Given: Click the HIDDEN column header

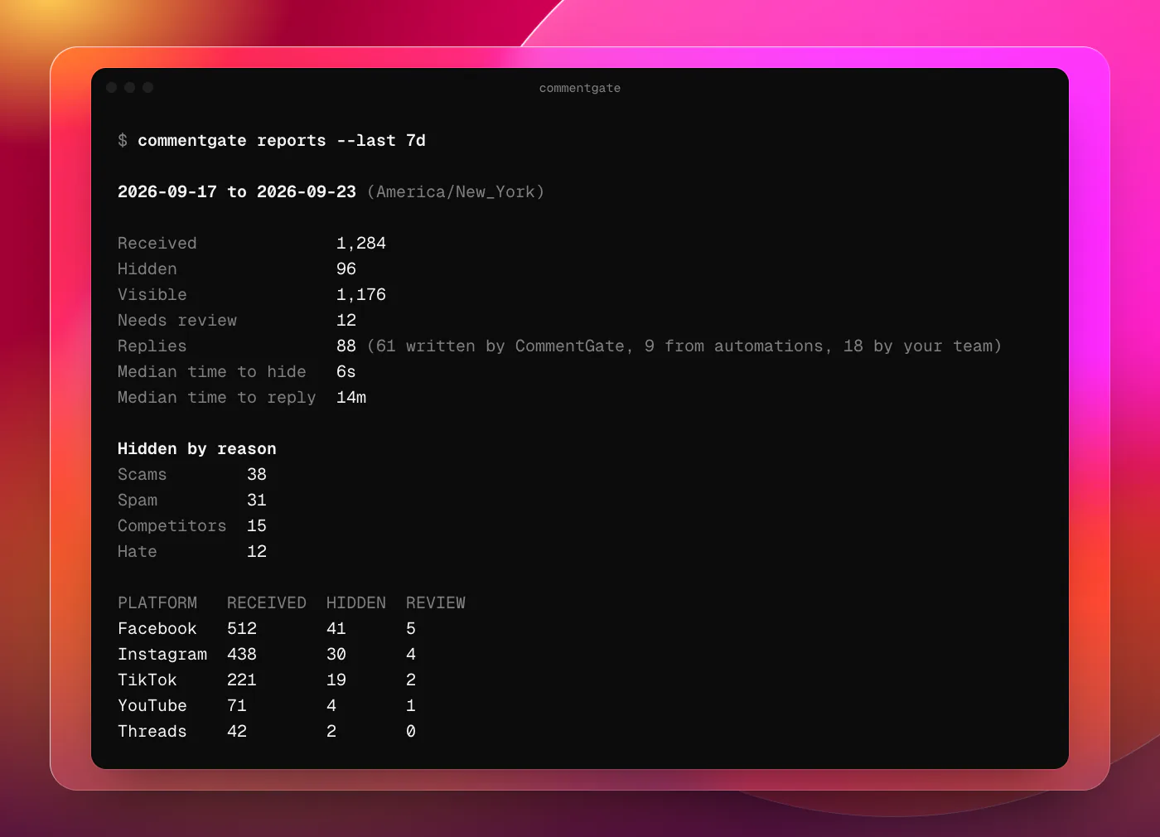Looking at the screenshot, I should (356, 603).
